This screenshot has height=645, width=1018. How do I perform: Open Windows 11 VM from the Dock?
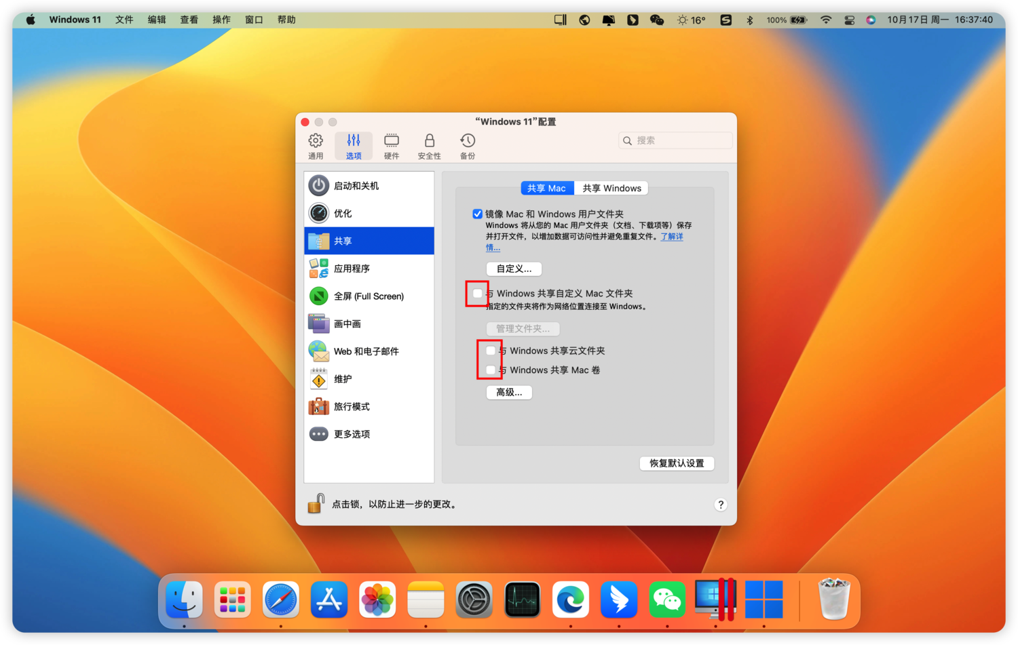pyautogui.click(x=764, y=600)
